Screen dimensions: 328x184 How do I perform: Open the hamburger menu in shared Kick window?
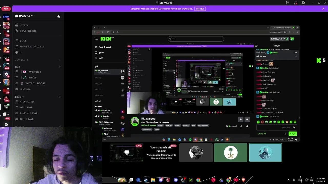[x=96, y=39]
